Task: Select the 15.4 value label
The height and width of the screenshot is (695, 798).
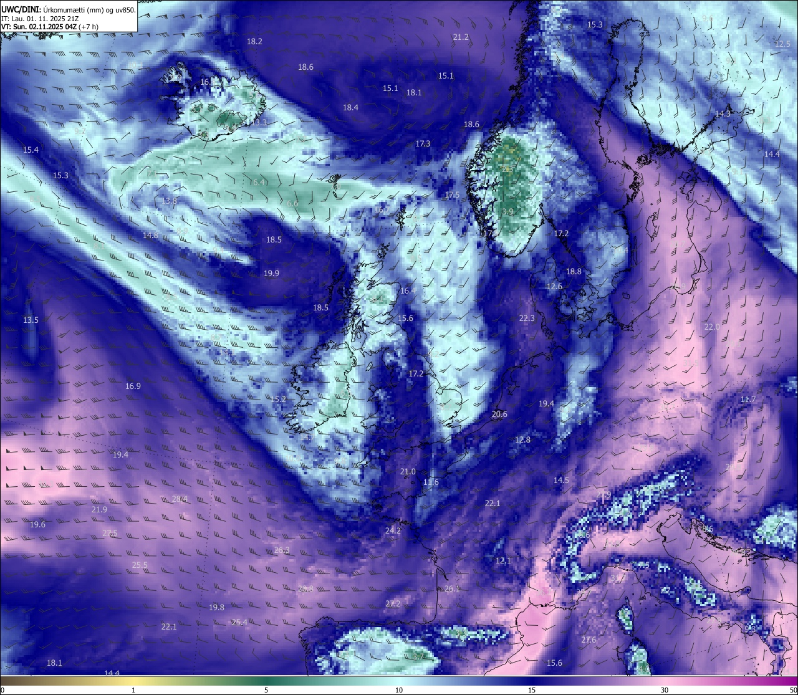Action: click(x=31, y=150)
